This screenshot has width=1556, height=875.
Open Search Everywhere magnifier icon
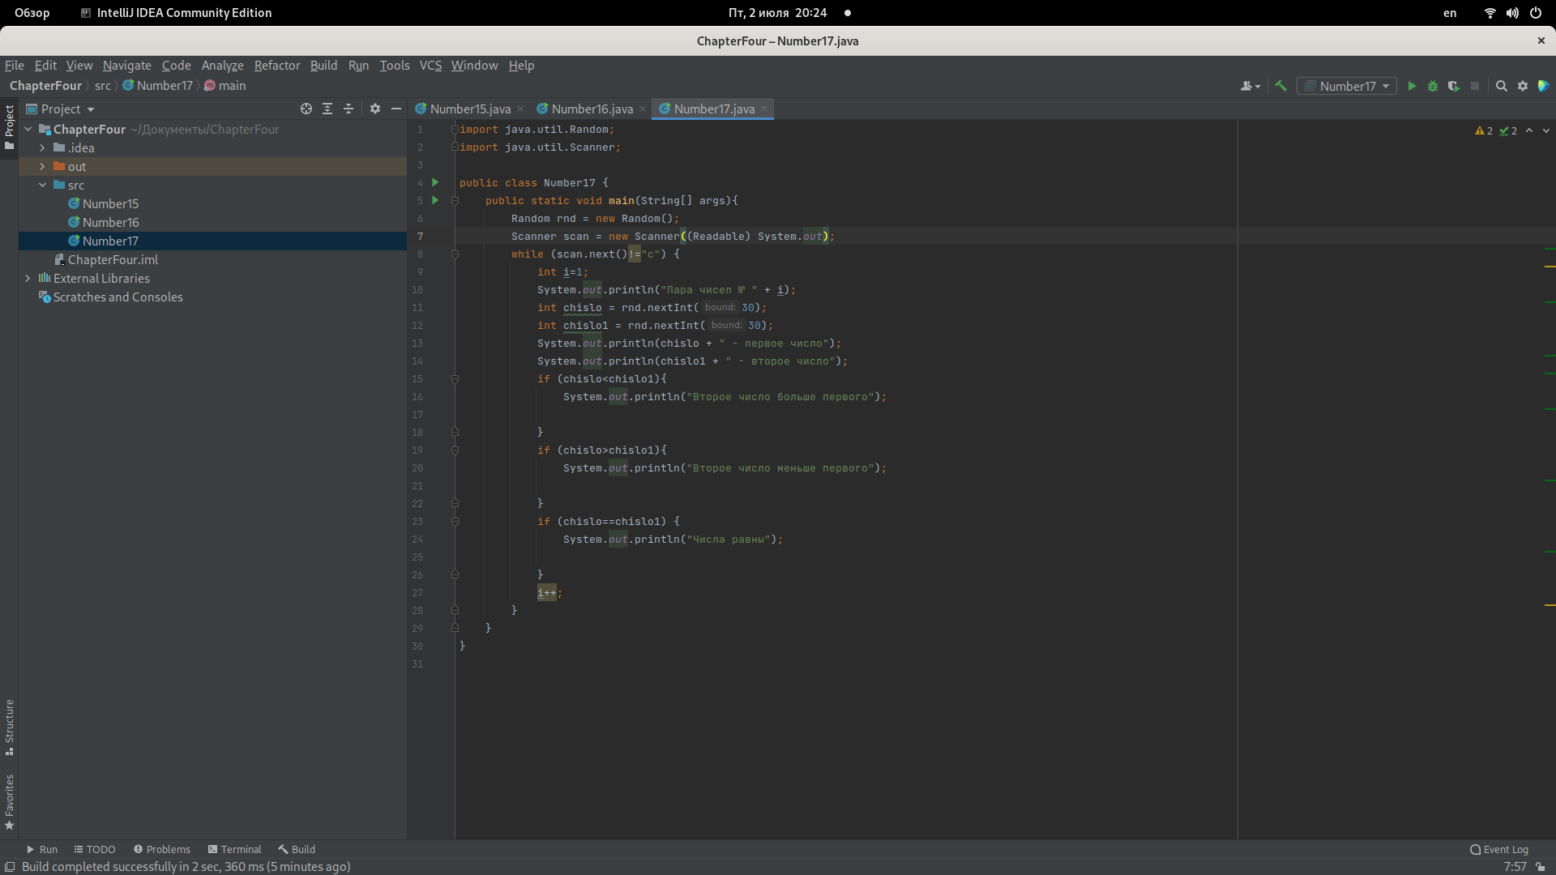pyautogui.click(x=1501, y=86)
